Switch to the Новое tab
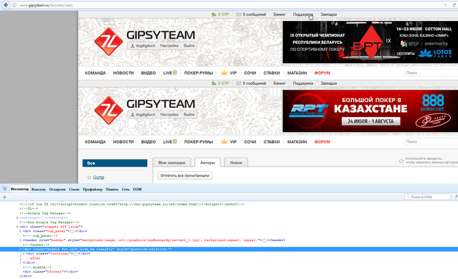 point(236,163)
